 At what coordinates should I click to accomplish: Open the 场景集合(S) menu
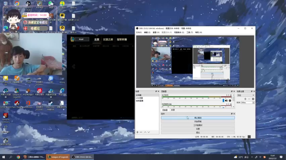tap(179, 32)
